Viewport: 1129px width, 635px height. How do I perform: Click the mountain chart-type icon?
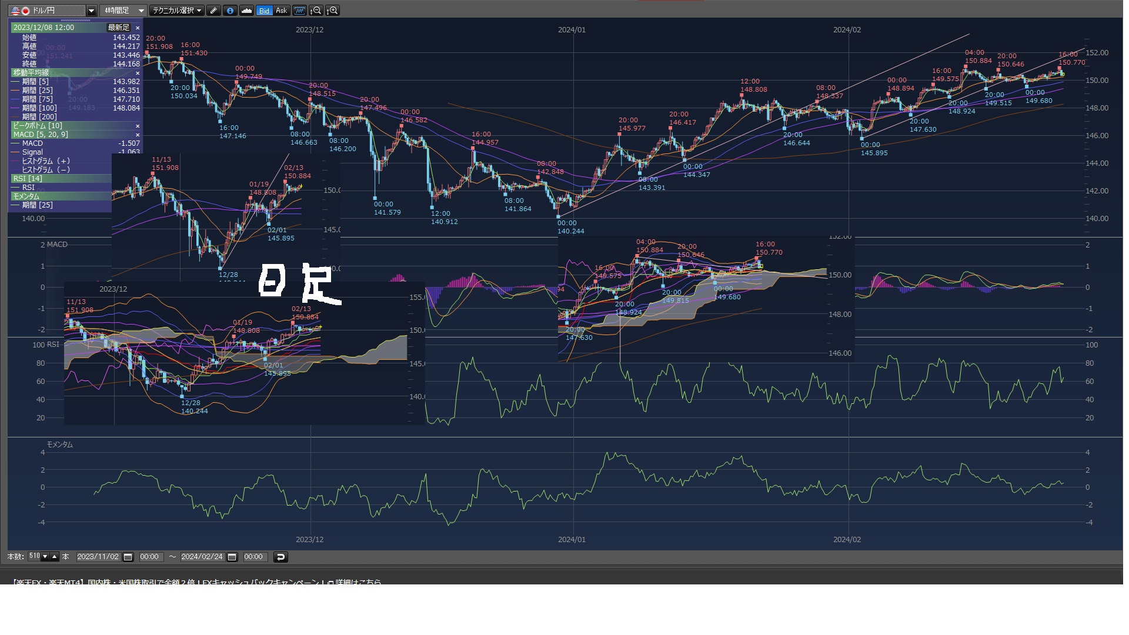pyautogui.click(x=246, y=11)
